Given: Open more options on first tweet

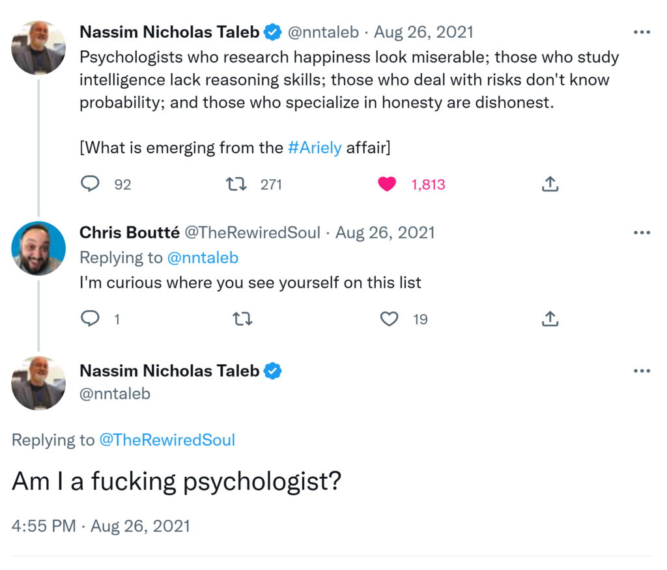Looking at the screenshot, I should coord(642,32).
